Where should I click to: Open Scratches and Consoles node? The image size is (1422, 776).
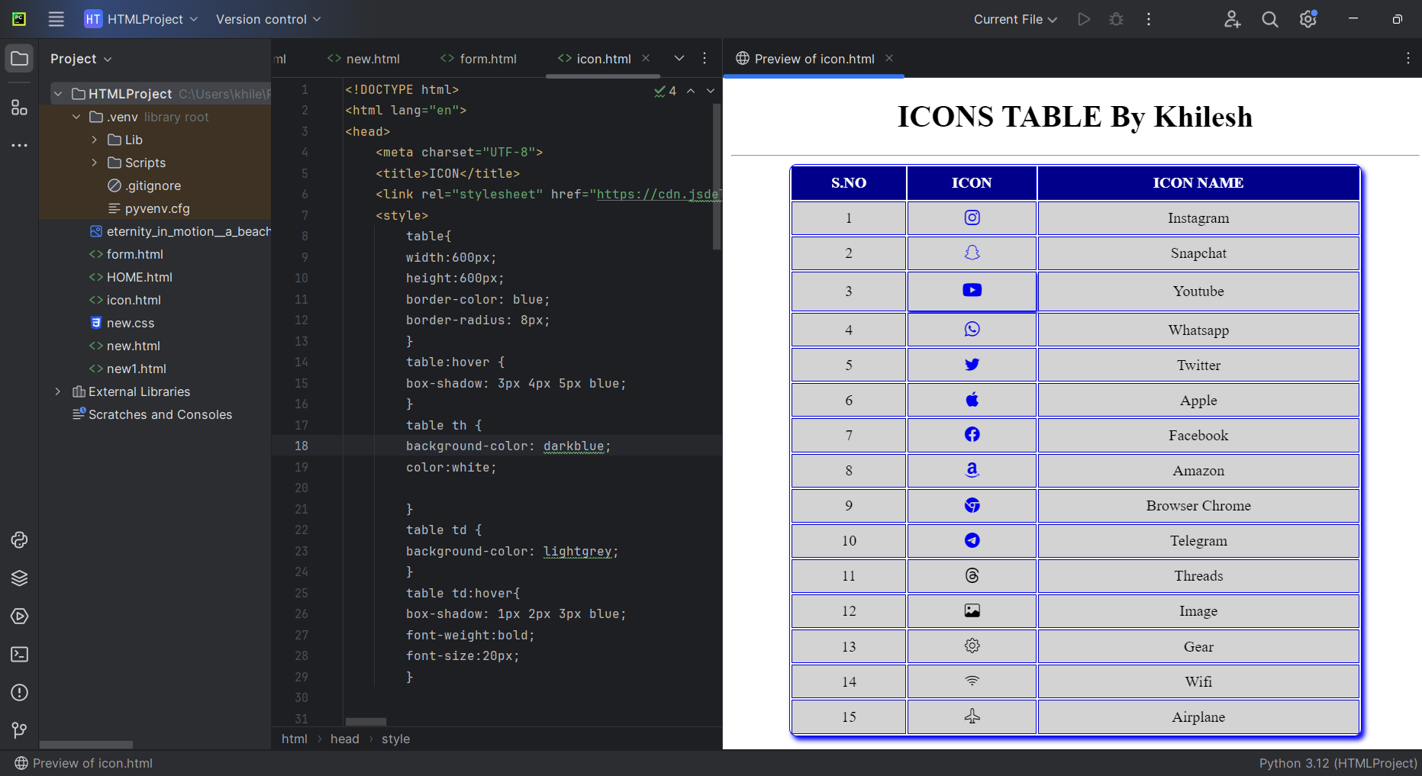click(x=152, y=414)
